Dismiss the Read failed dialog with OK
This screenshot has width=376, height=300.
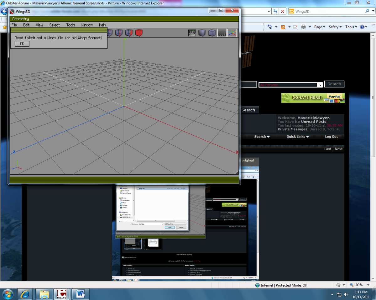click(22, 44)
